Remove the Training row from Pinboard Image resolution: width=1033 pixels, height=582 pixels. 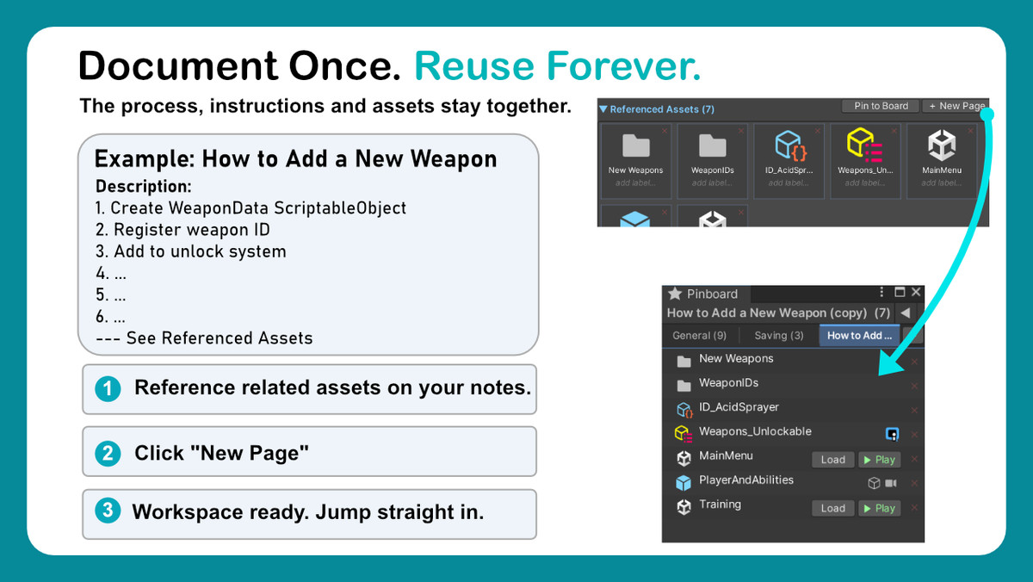point(914,508)
